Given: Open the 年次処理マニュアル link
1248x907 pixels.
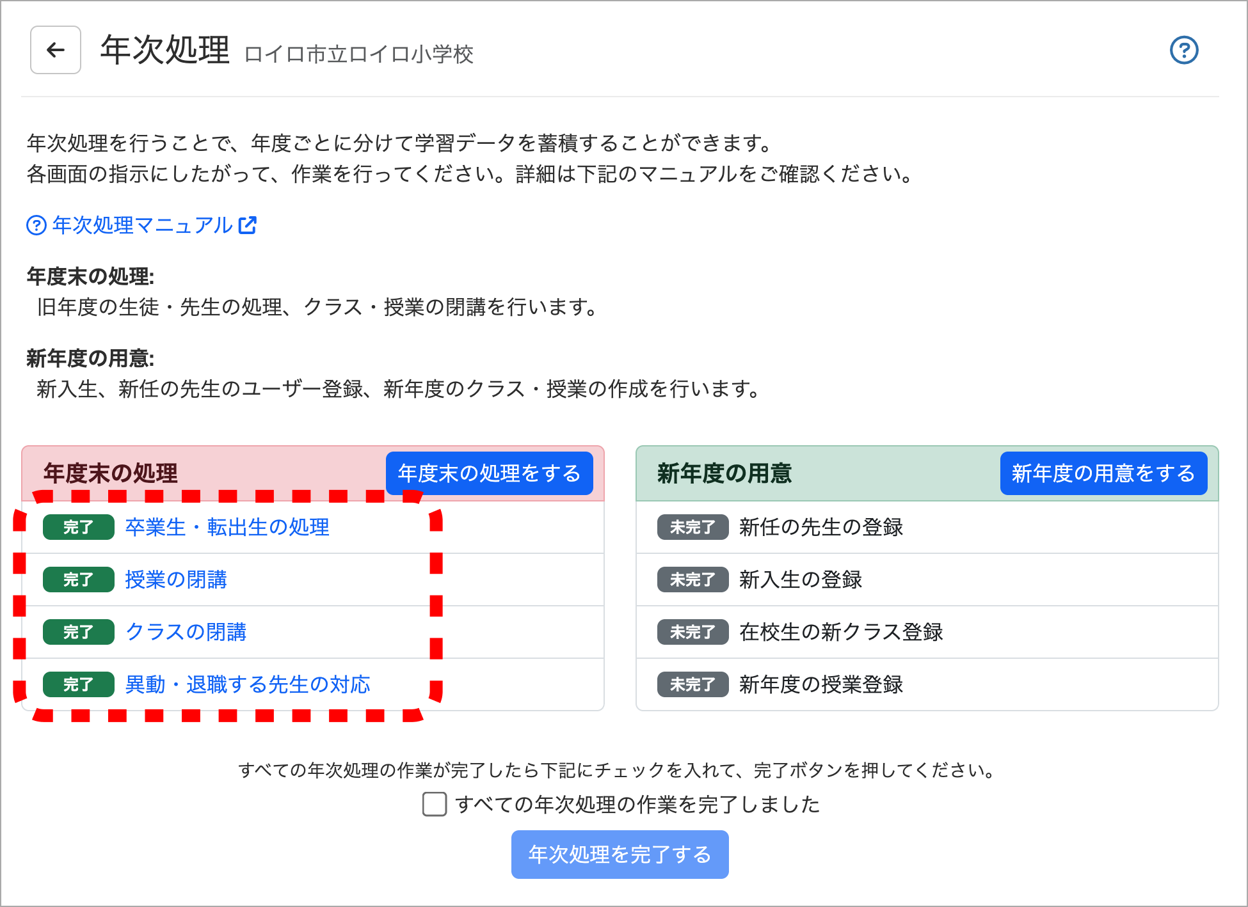Looking at the screenshot, I should coord(142,225).
